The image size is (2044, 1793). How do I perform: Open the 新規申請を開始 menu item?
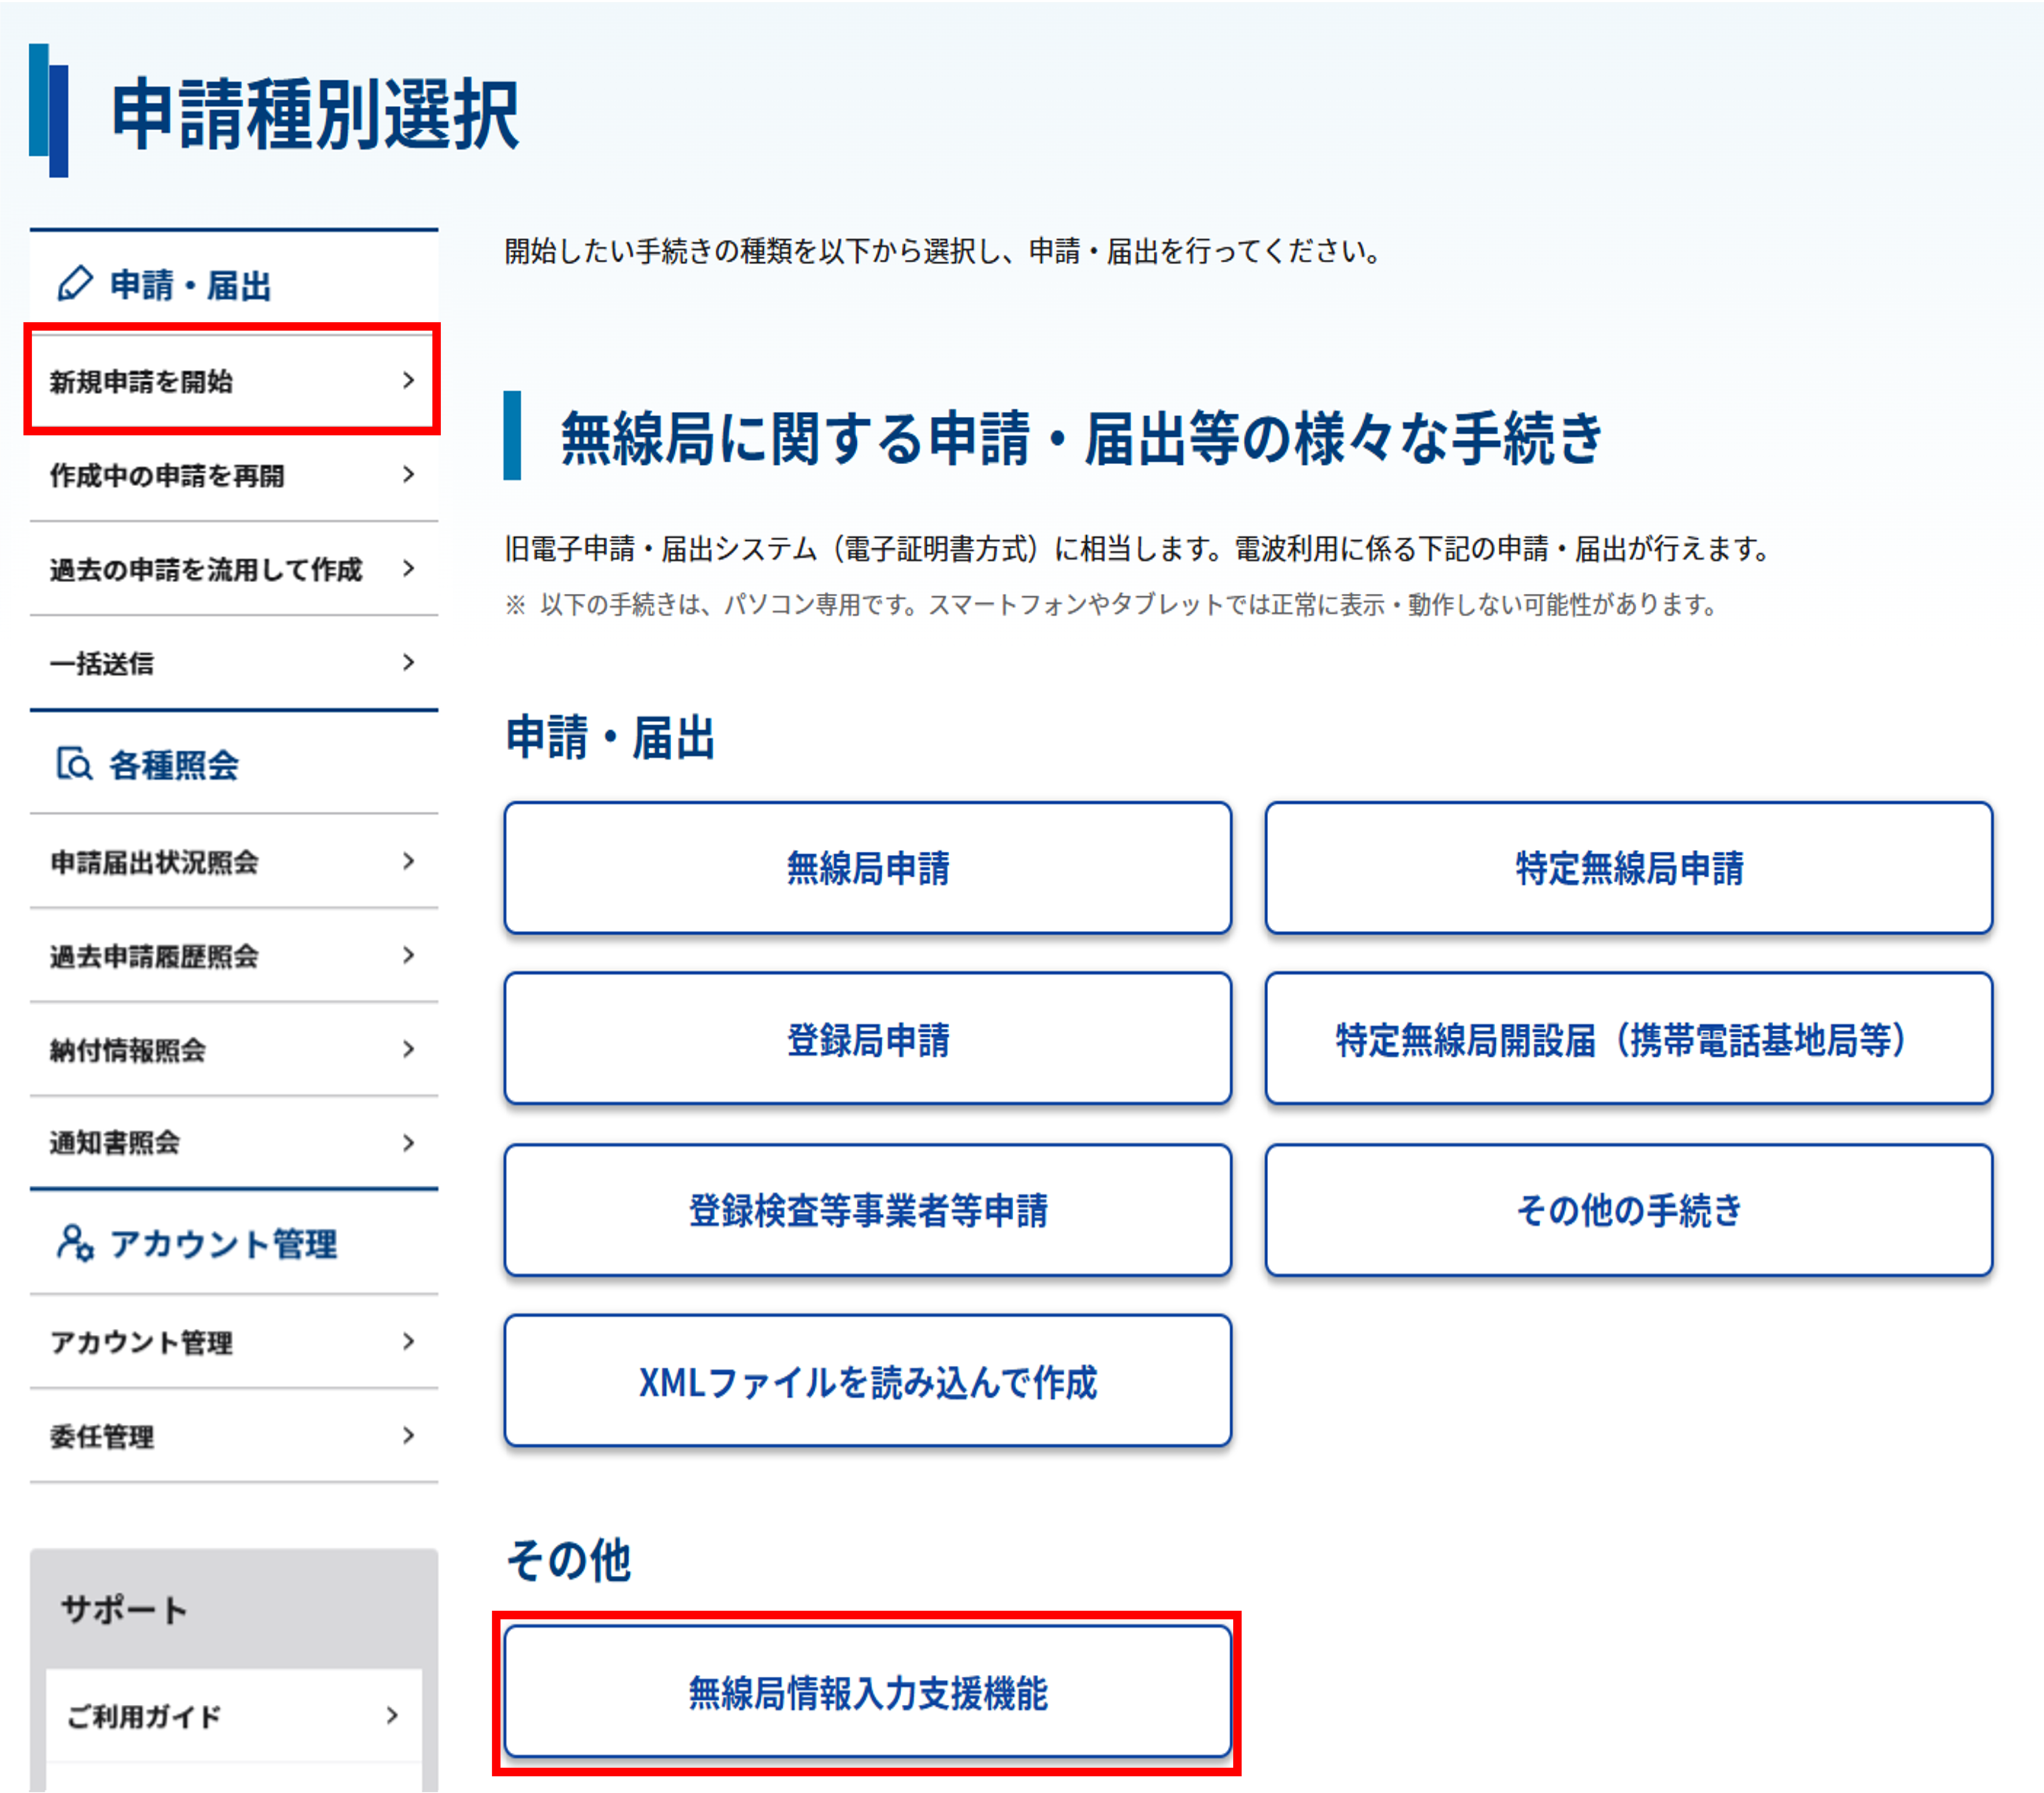[234, 380]
